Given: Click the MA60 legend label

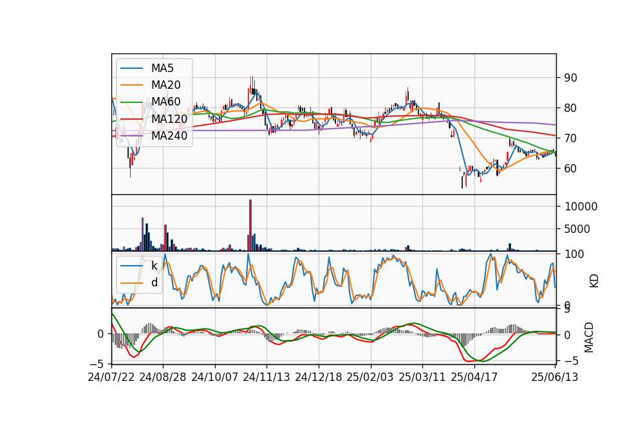Looking at the screenshot, I should [165, 102].
